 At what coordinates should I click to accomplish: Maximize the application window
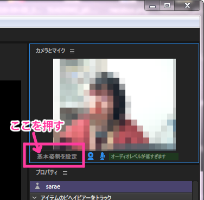click(167, 6)
